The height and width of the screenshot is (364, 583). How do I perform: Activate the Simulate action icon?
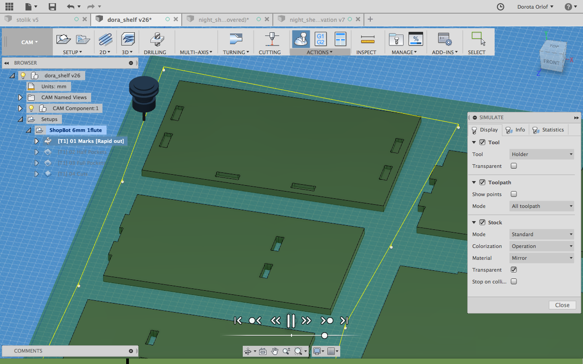tap(301, 39)
